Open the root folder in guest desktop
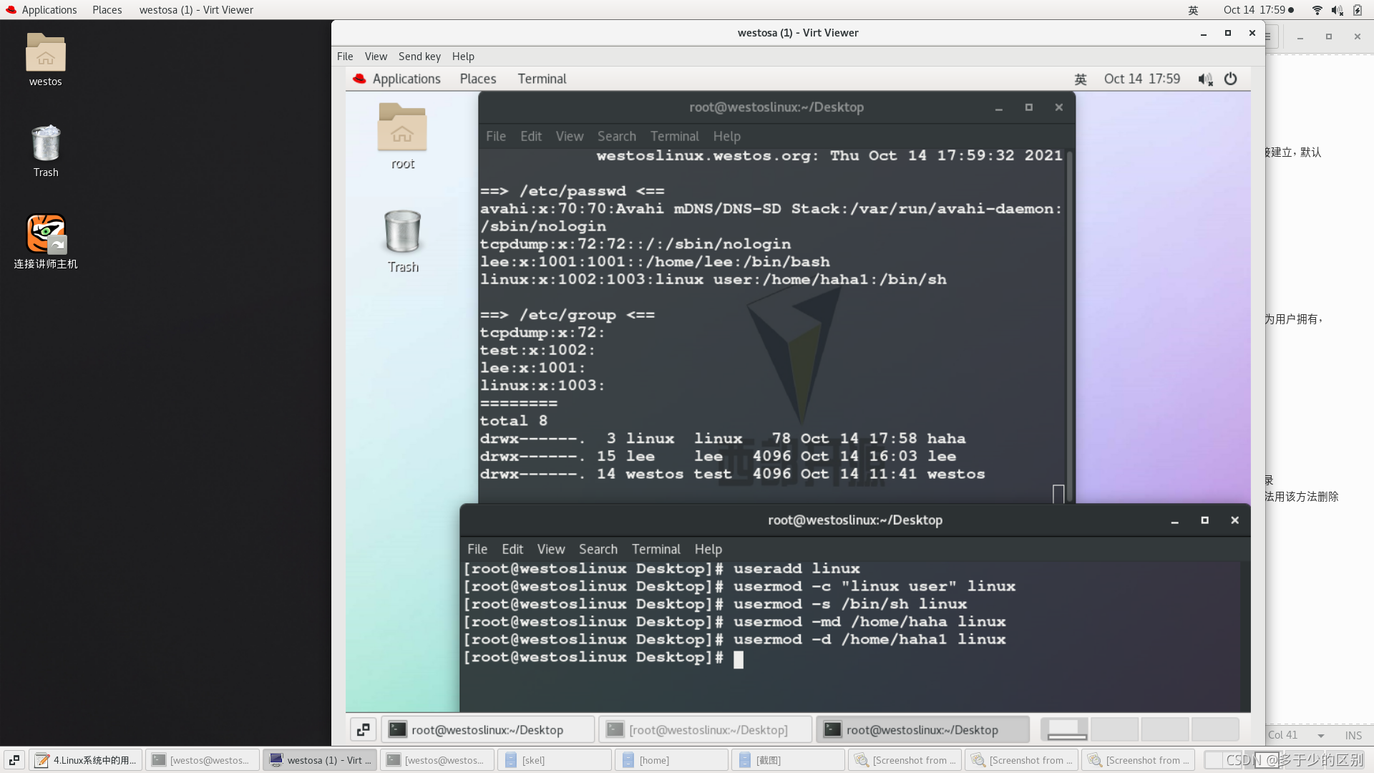This screenshot has width=1374, height=773. pyautogui.click(x=402, y=129)
